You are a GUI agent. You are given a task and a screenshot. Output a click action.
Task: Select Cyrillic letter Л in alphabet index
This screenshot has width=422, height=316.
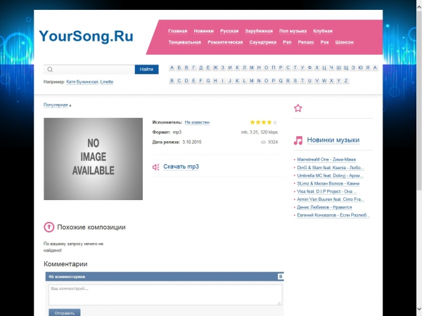click(x=244, y=67)
